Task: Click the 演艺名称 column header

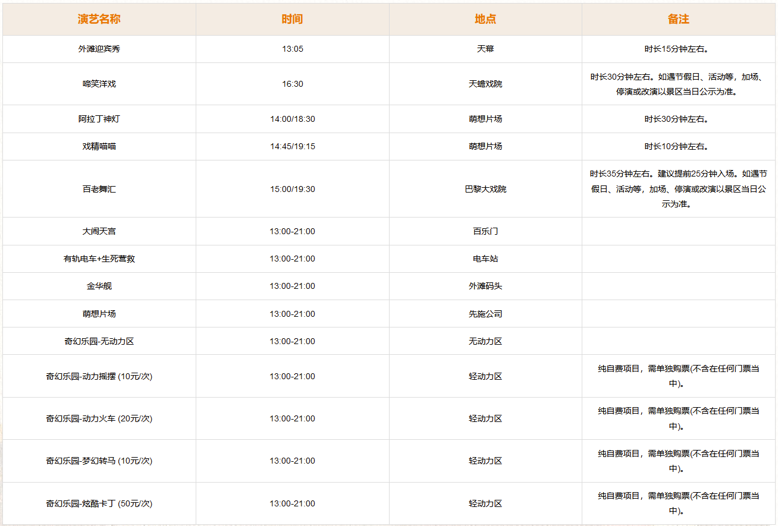Action: coord(99,19)
